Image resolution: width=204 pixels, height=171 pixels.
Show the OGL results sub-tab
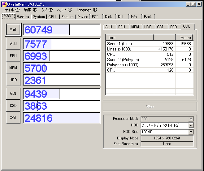188,26
